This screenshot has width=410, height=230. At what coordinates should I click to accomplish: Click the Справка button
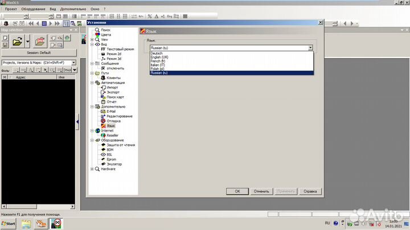point(310,191)
